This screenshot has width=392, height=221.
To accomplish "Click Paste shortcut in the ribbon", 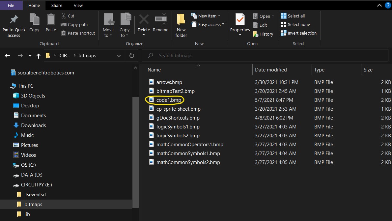I will point(78,33).
